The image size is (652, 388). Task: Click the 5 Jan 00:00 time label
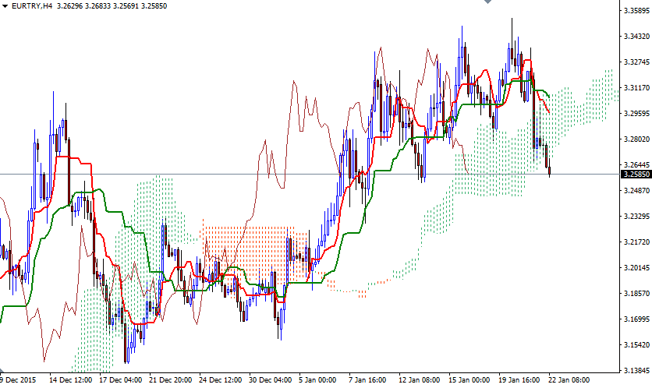[317, 380]
